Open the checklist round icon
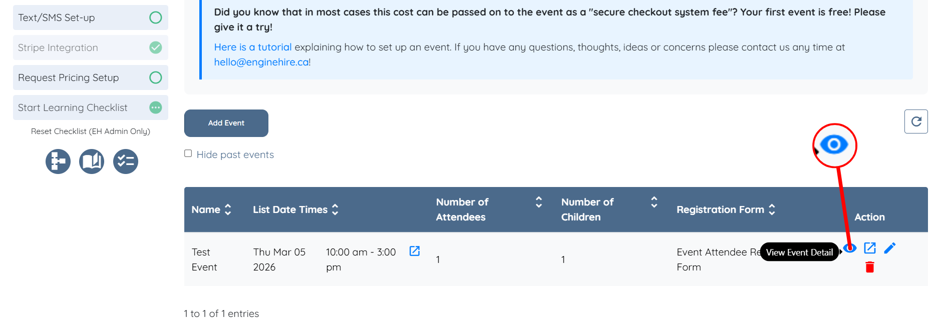The height and width of the screenshot is (332, 942). click(x=126, y=161)
